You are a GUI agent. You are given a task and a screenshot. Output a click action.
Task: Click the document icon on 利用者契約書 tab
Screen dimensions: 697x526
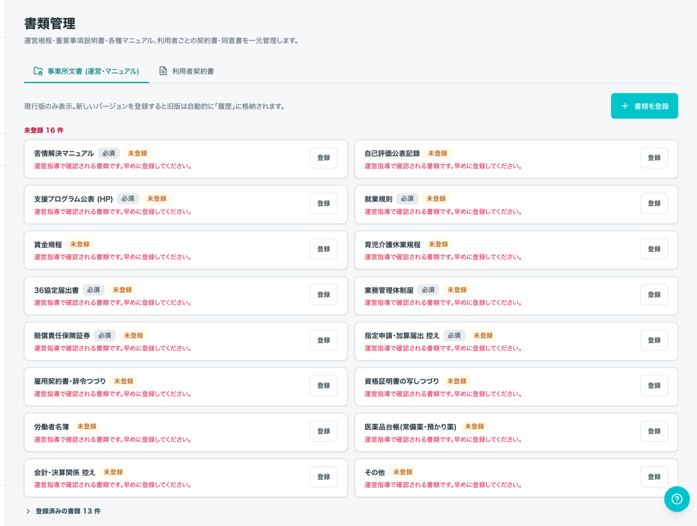click(163, 71)
